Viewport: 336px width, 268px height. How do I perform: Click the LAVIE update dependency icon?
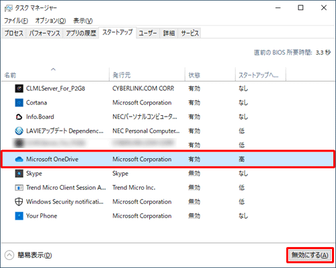[19, 131]
